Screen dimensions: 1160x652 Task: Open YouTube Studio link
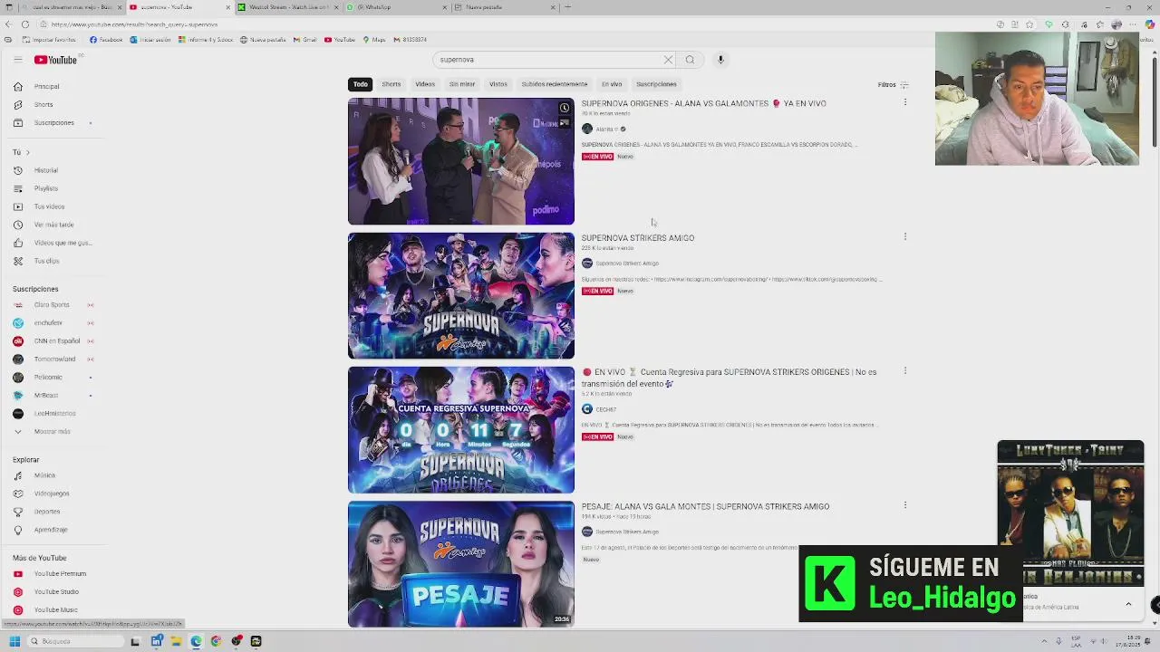pos(54,592)
